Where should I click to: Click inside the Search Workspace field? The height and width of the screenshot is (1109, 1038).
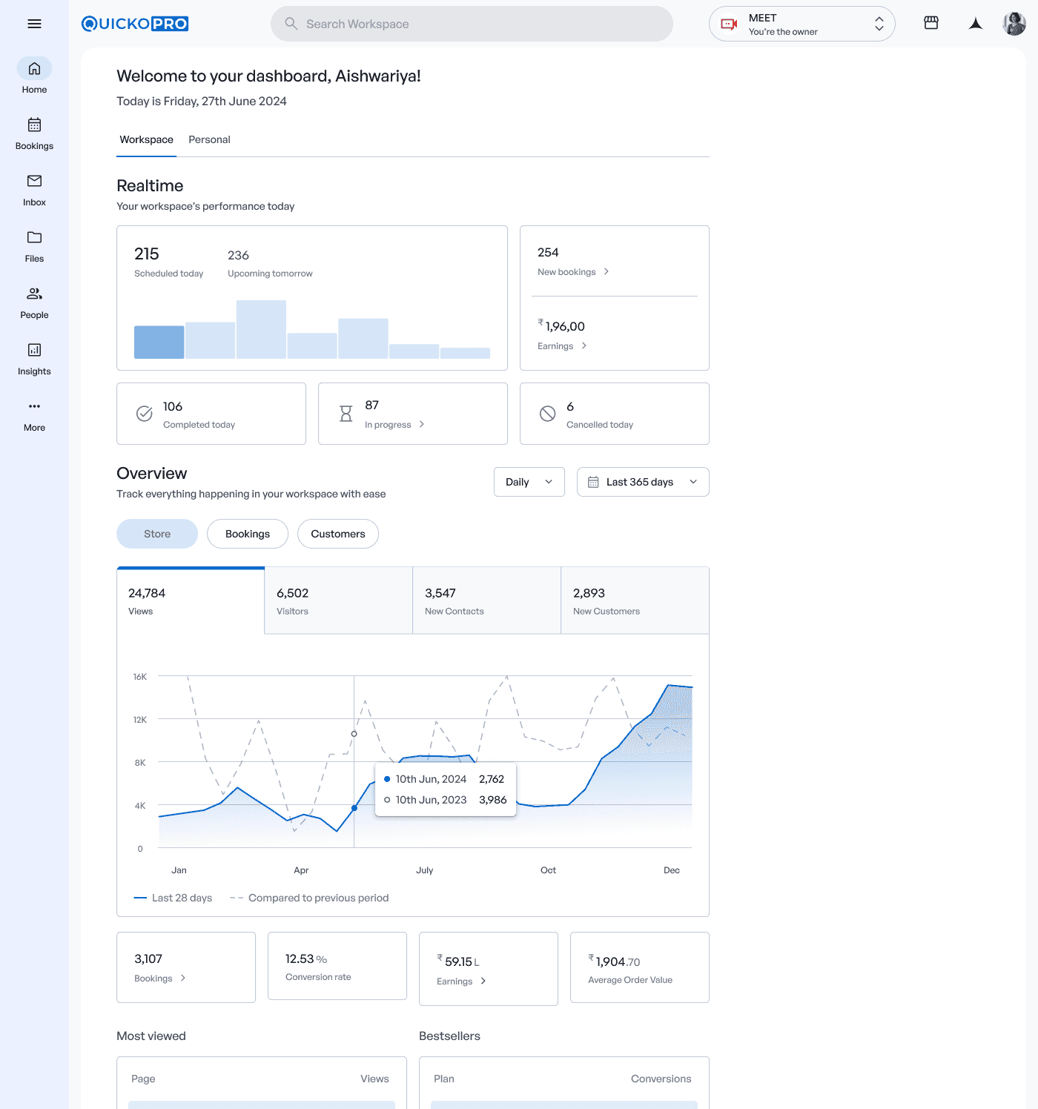pos(472,23)
